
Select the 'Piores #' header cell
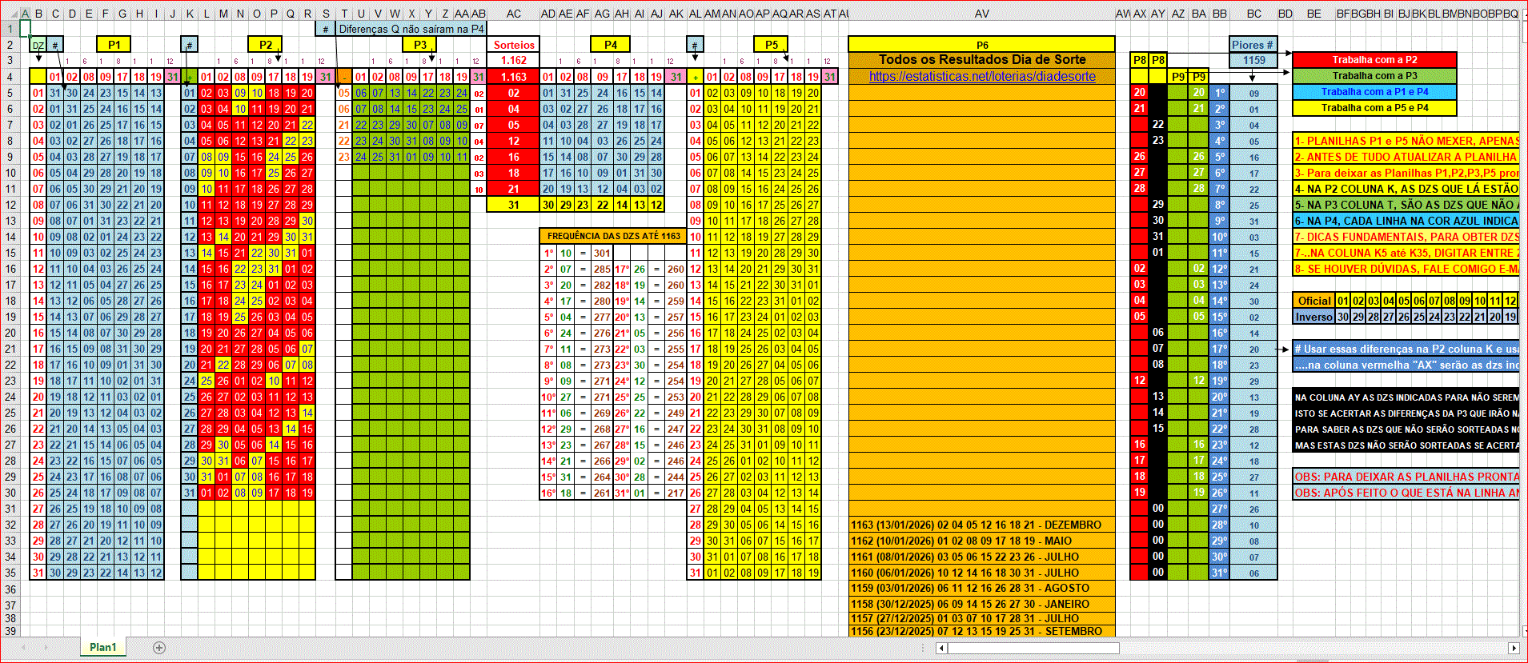1253,45
